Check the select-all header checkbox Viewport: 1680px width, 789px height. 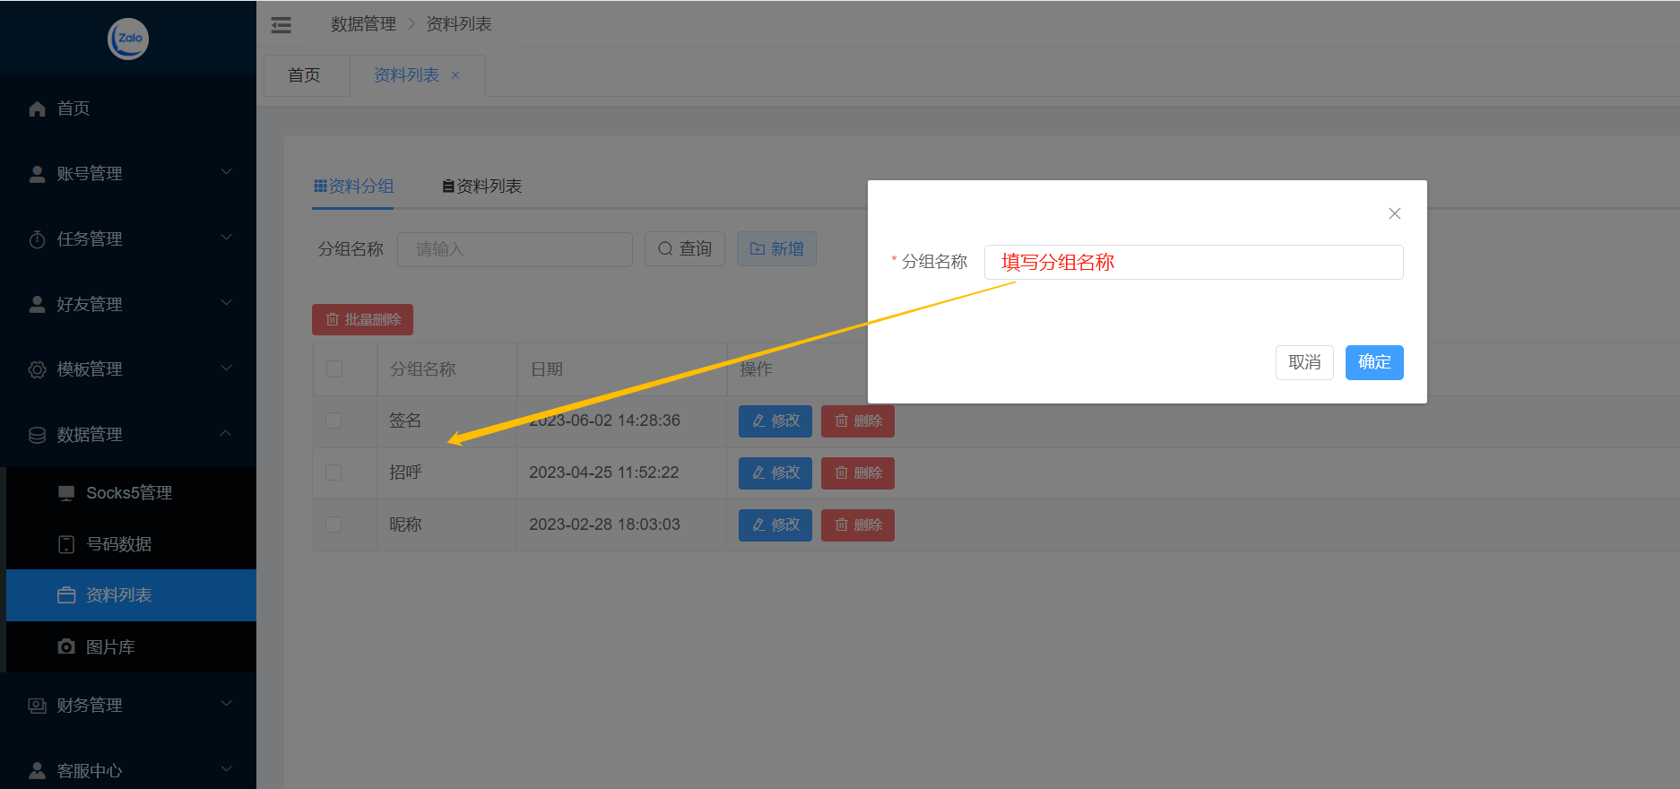[x=334, y=369]
